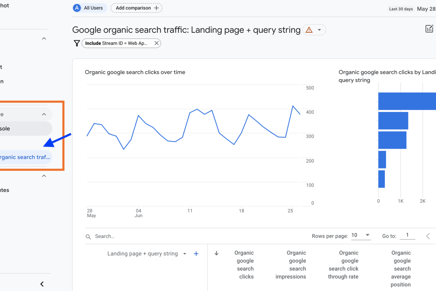Select the organic search traffic sidebar item

(24, 157)
